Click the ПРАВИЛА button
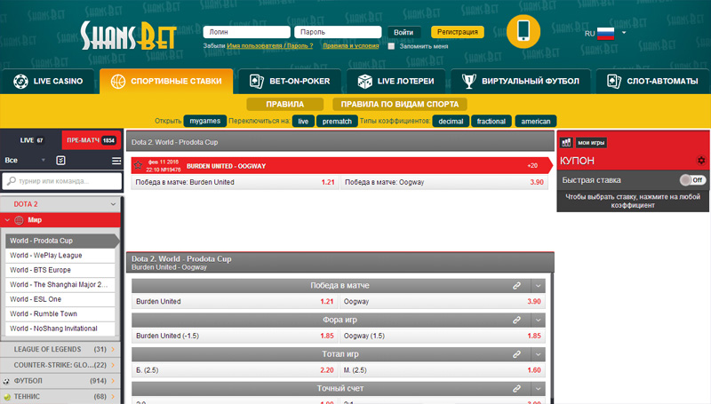 pos(284,104)
